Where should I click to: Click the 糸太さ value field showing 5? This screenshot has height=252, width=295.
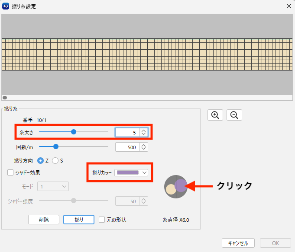pyautogui.click(x=127, y=132)
